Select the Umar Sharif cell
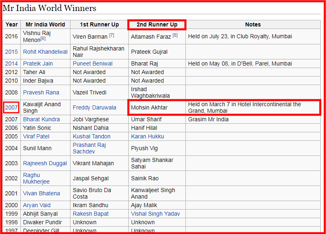 157,119
